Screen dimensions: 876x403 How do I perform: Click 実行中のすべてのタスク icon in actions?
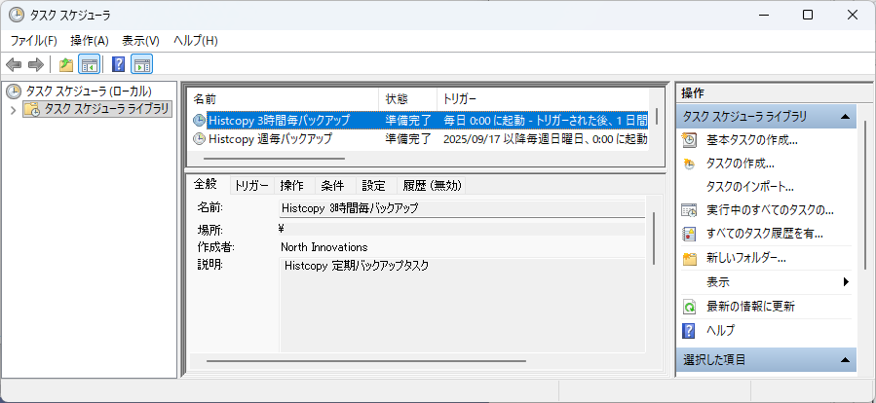click(x=689, y=210)
